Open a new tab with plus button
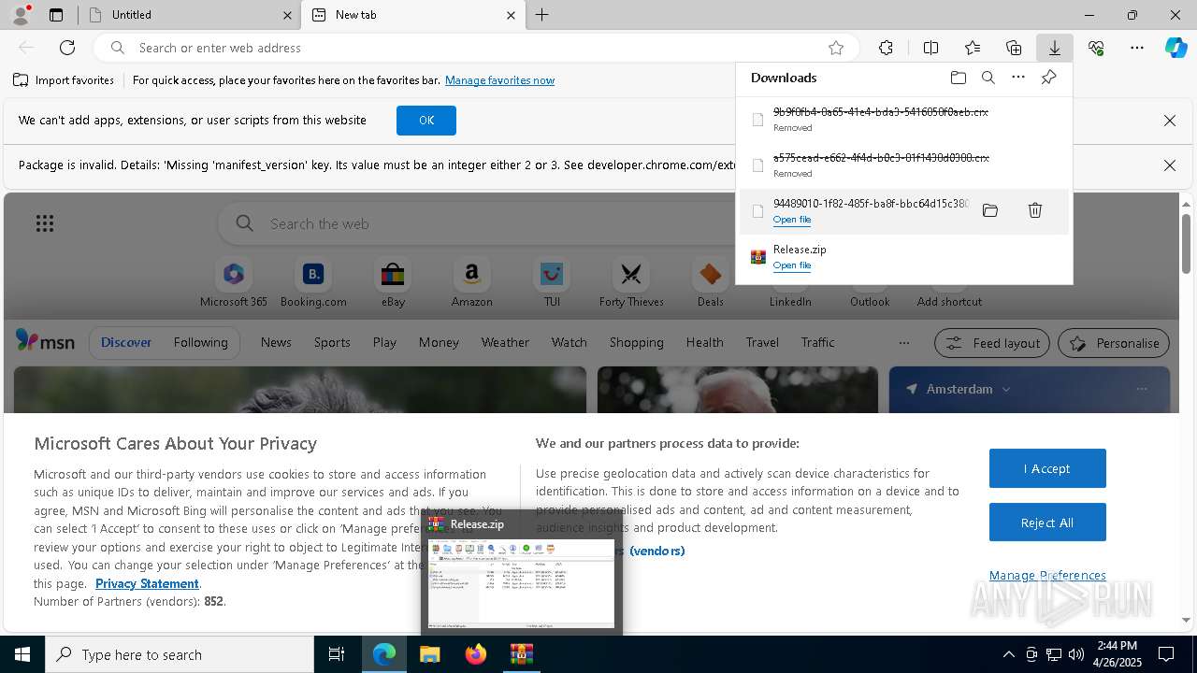 pos(542,15)
